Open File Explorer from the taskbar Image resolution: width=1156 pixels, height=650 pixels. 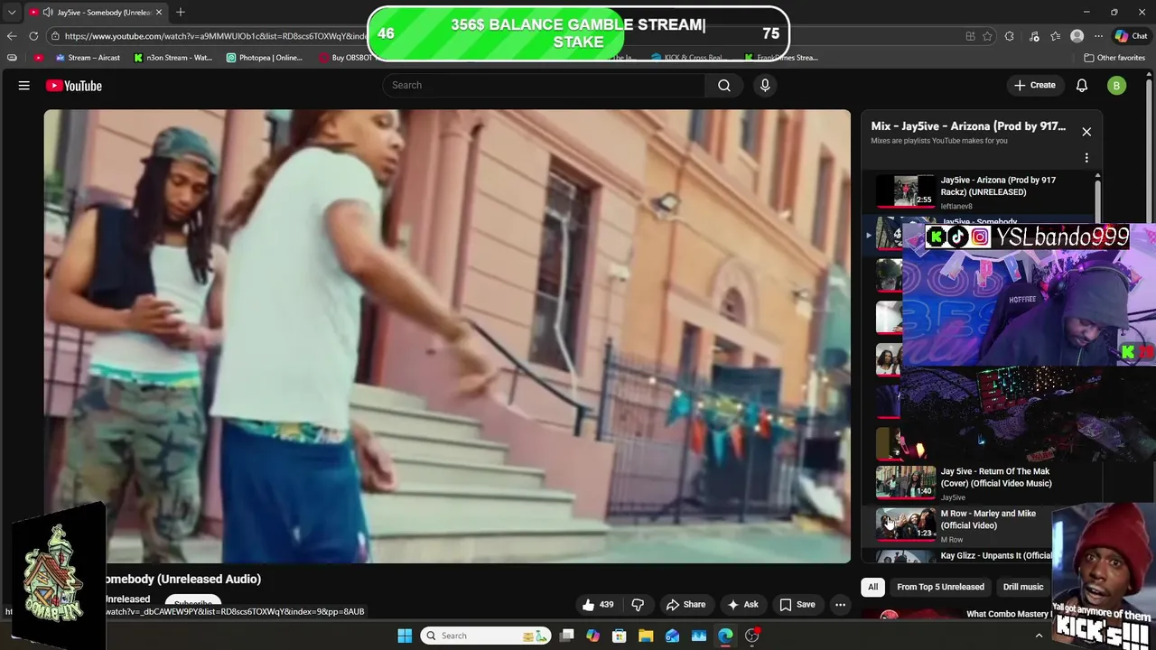click(646, 636)
